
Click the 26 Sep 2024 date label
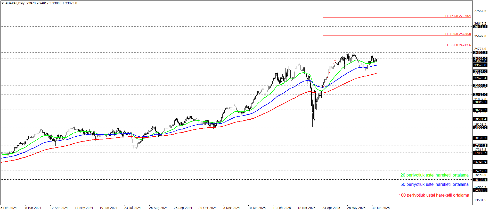click(x=183, y=208)
